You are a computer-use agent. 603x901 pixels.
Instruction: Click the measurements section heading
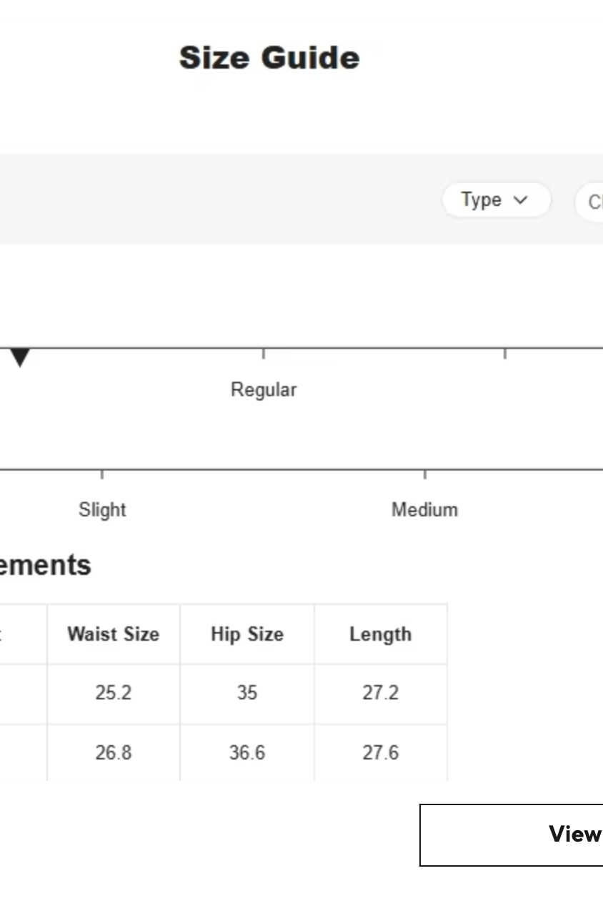pos(45,566)
